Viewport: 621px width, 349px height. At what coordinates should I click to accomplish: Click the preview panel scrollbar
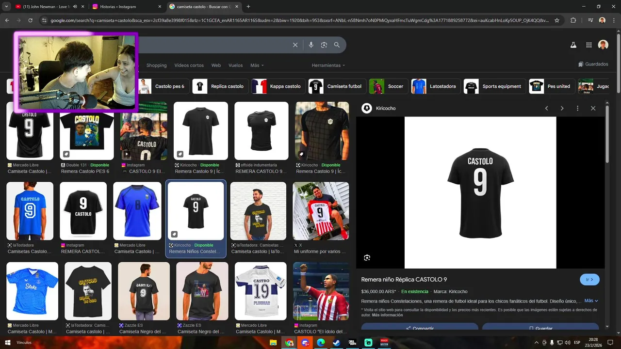click(607, 135)
